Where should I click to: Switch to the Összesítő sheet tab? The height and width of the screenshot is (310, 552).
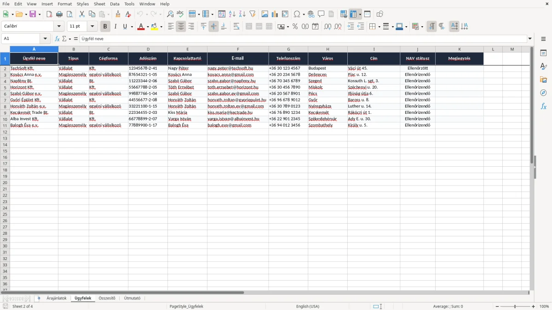point(107,299)
